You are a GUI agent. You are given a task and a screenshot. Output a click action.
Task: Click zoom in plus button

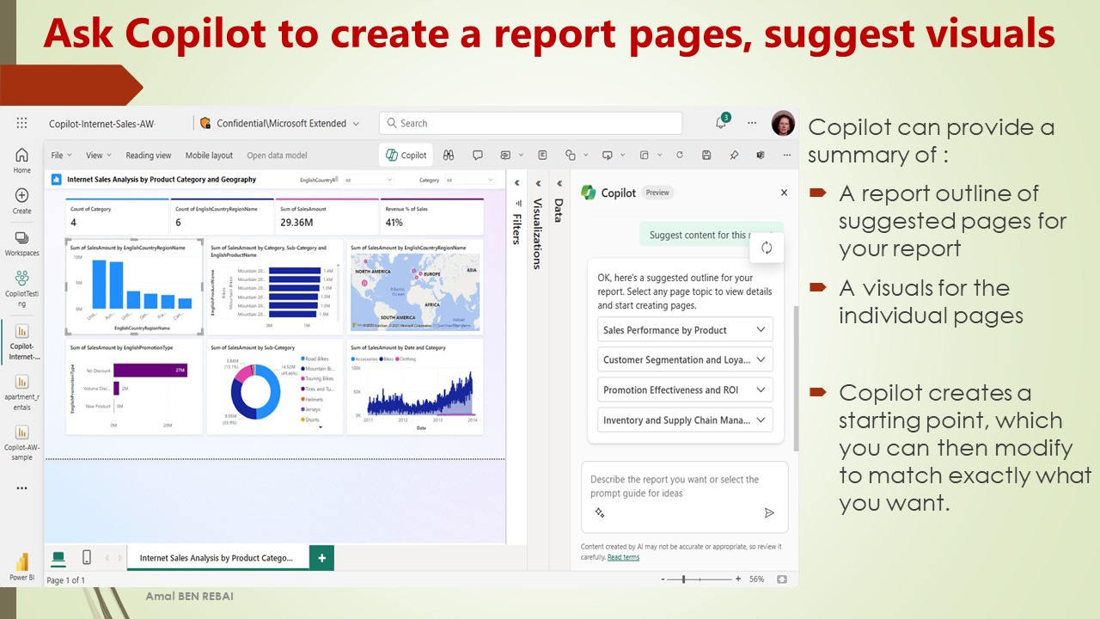(x=739, y=579)
